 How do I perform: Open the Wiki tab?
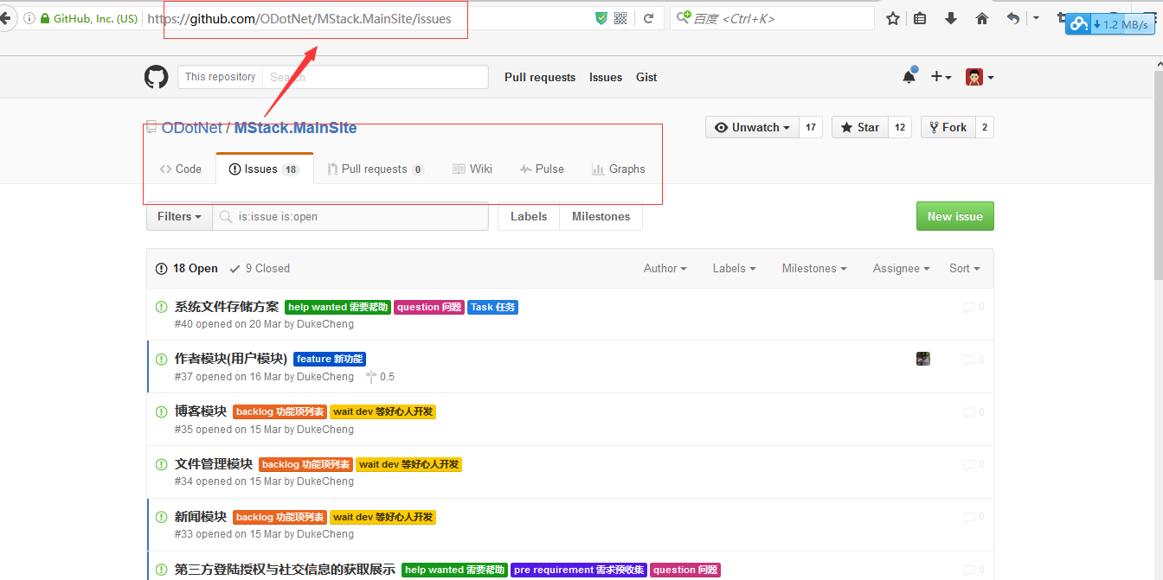click(x=472, y=169)
